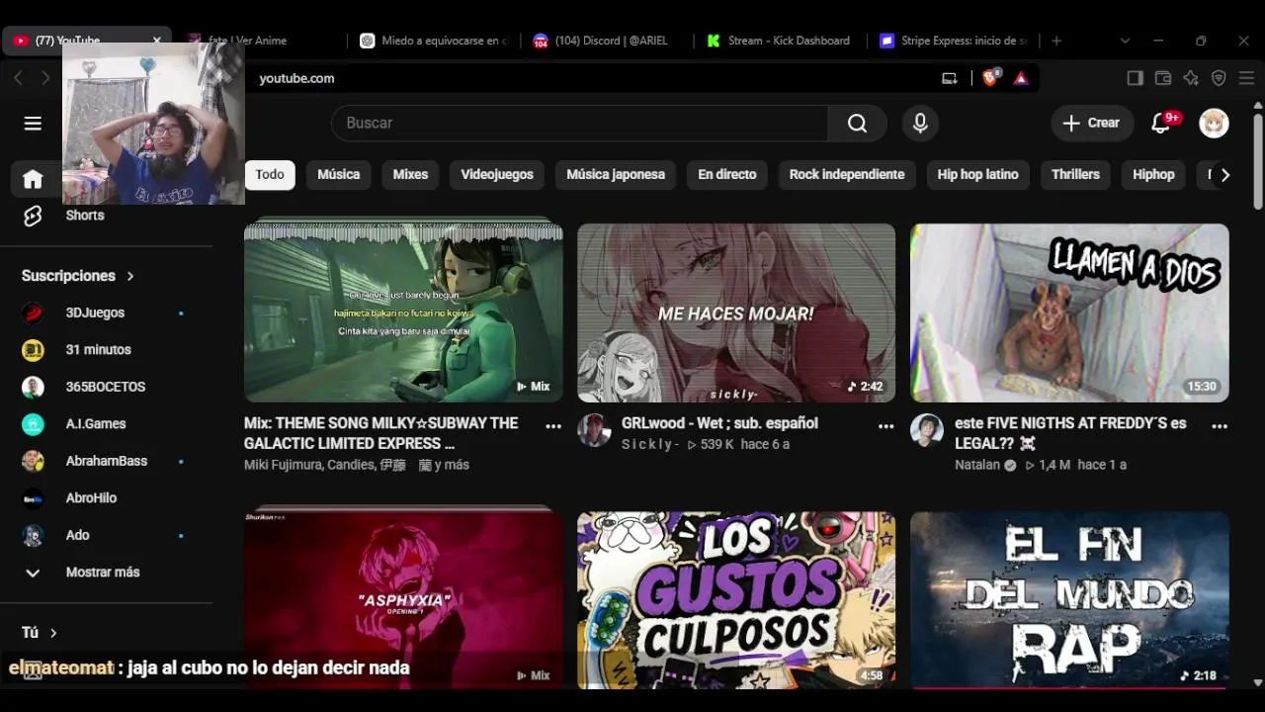The width and height of the screenshot is (1265, 712).
Task: Click the Crear button
Action: [1092, 123]
